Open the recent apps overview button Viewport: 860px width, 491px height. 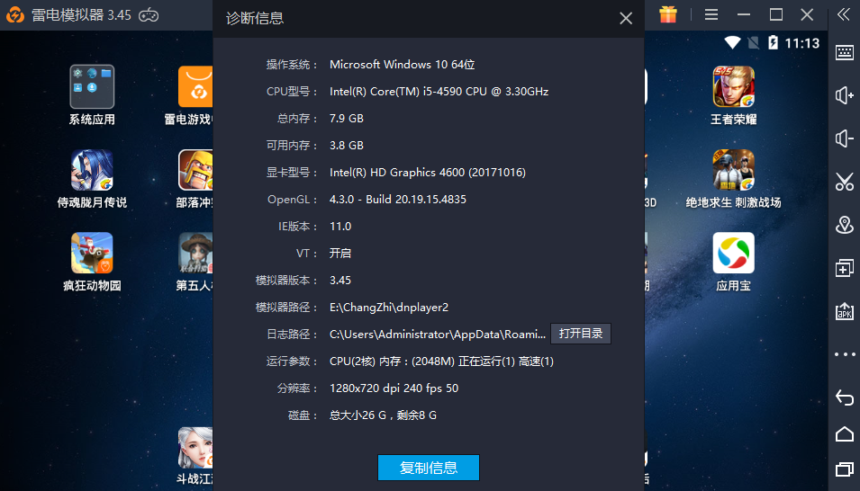tap(844, 469)
